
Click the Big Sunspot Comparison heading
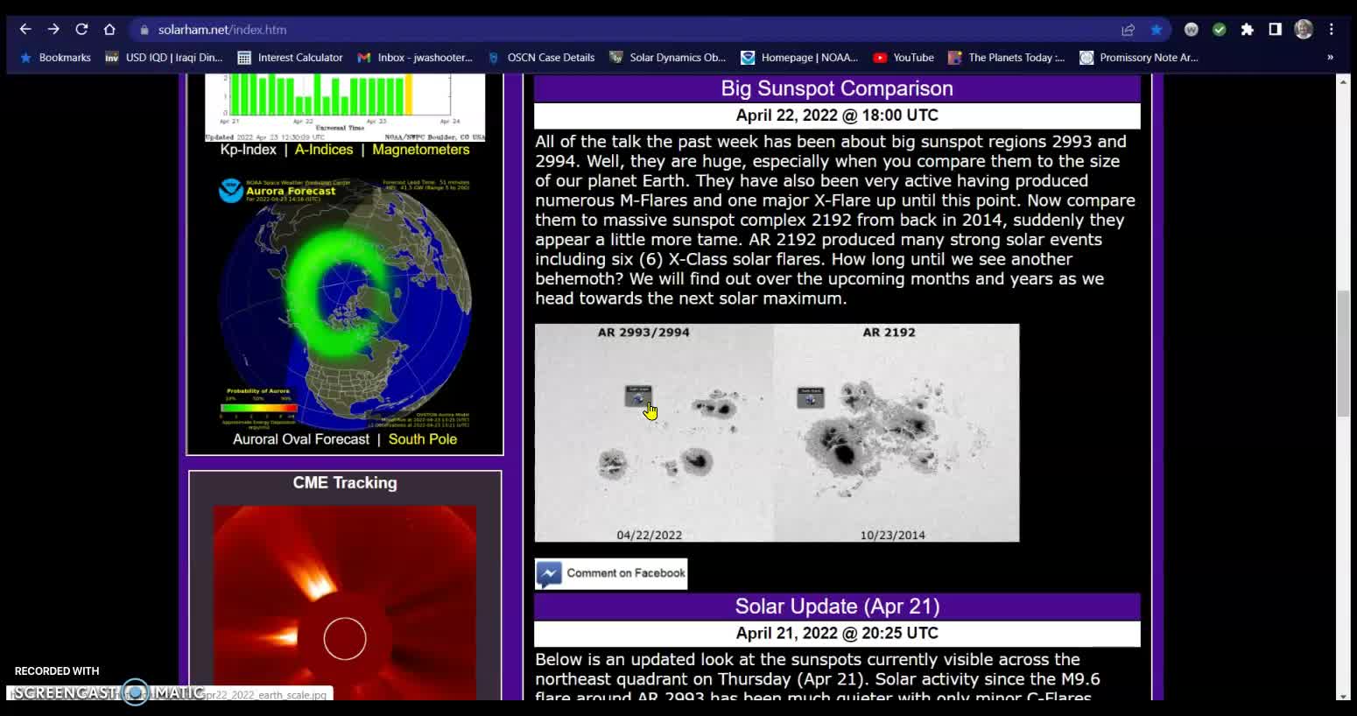(x=837, y=88)
